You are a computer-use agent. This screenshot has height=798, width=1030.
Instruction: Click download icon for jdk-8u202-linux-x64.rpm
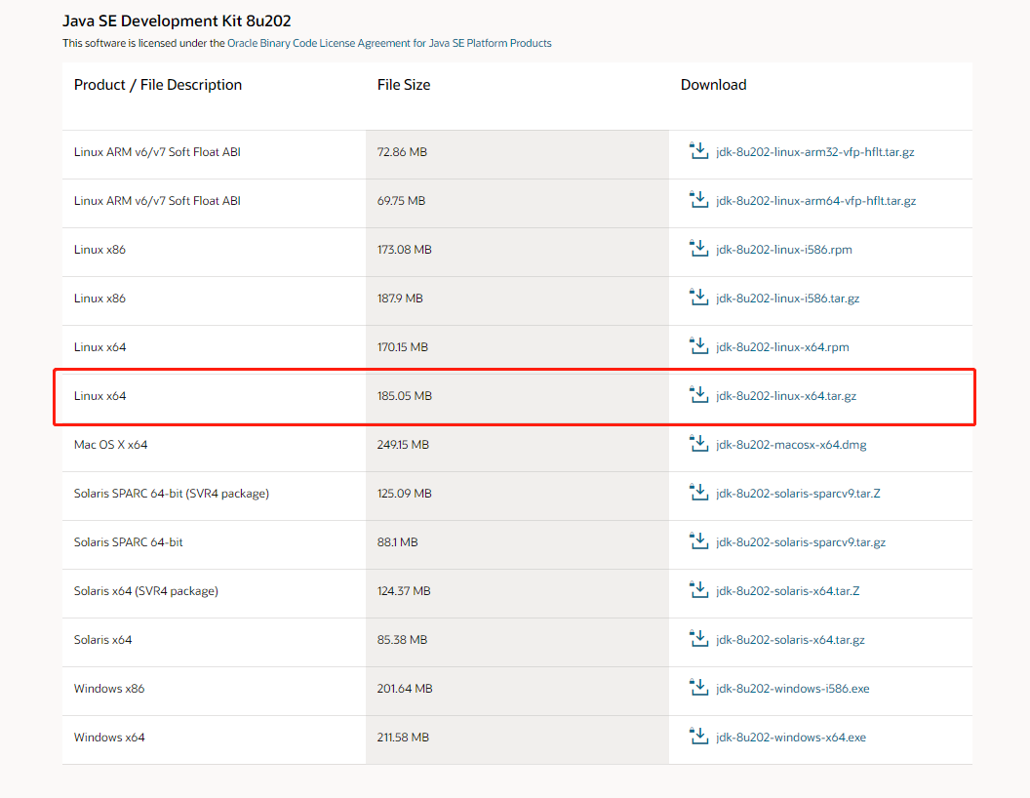(x=698, y=346)
